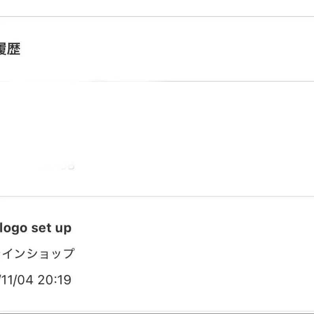
Task: Click the word logo in the entry title
Action: [x=14, y=228]
